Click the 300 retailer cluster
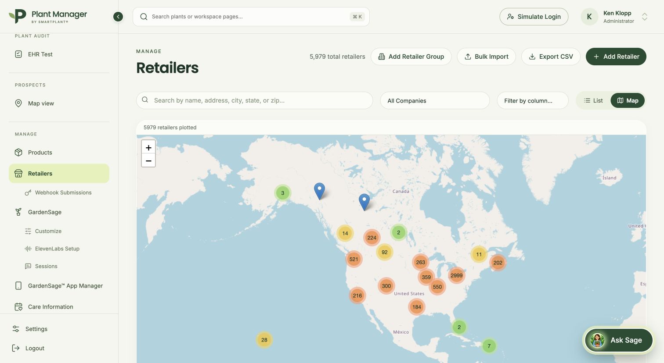 click(386, 286)
